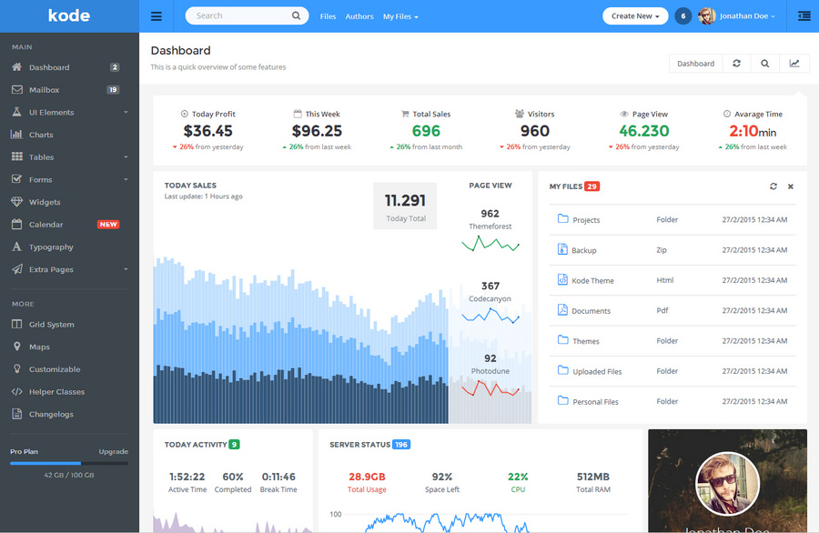Click the Pro Plan storage progress bar

coord(69,463)
